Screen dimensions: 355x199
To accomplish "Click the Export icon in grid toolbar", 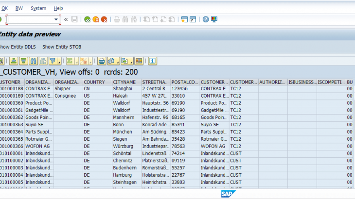I will [x=125, y=61].
